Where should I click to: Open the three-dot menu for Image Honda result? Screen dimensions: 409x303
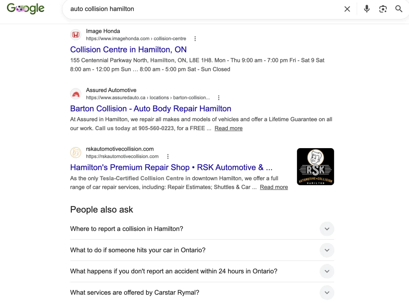pos(195,39)
